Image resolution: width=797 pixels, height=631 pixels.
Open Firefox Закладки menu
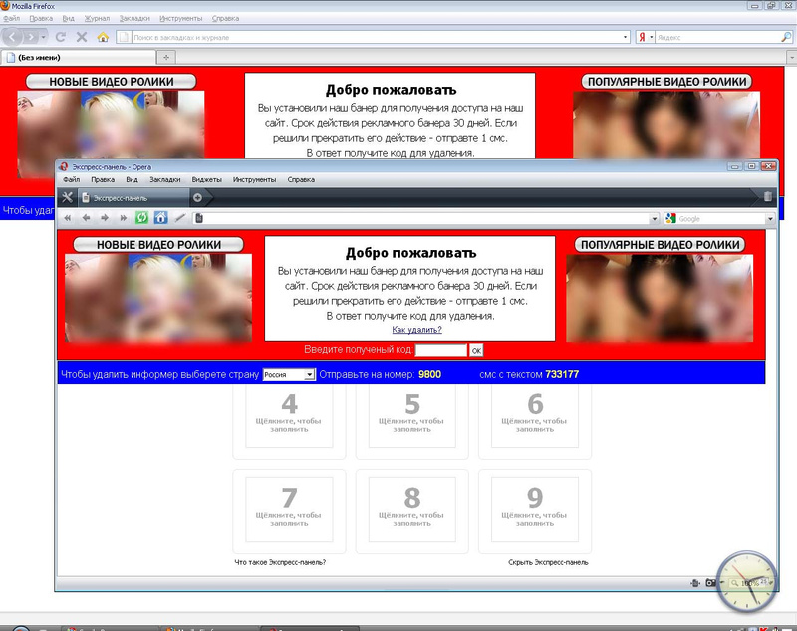[134, 18]
